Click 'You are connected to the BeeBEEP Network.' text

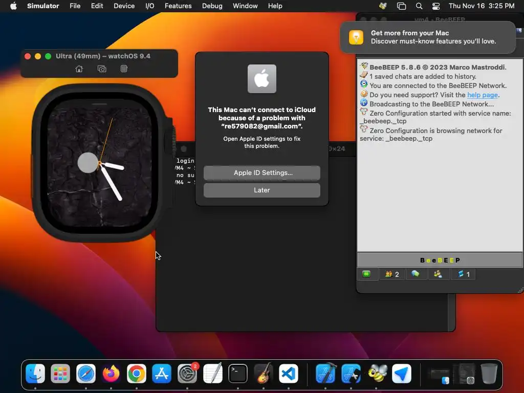[x=438, y=85]
